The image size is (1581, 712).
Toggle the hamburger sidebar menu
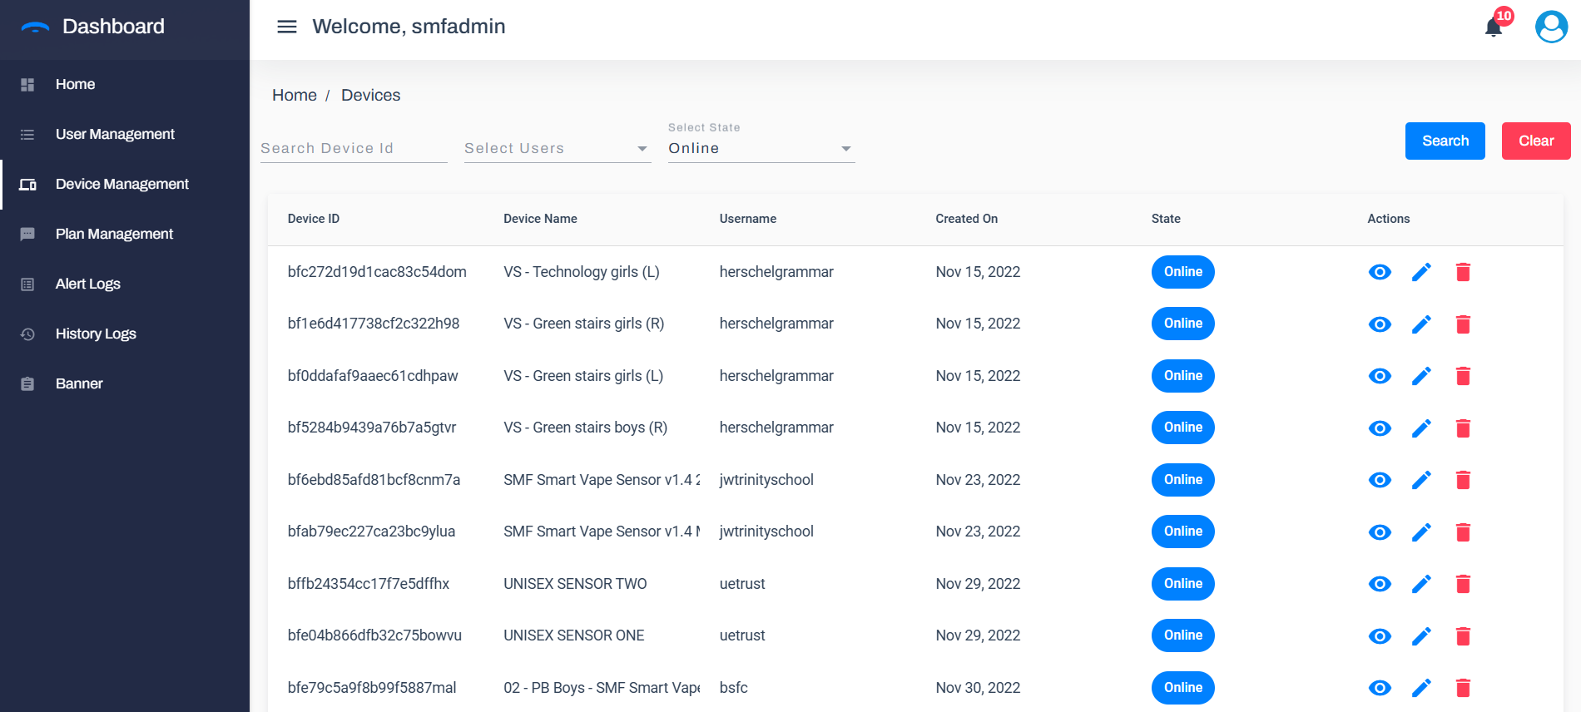coord(287,27)
